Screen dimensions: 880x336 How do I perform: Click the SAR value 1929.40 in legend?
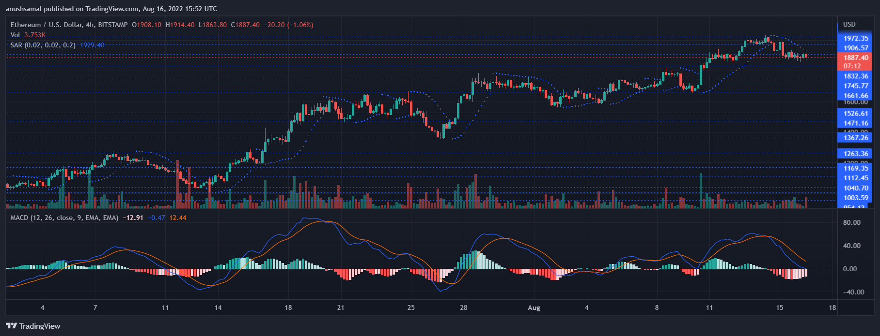[92, 45]
